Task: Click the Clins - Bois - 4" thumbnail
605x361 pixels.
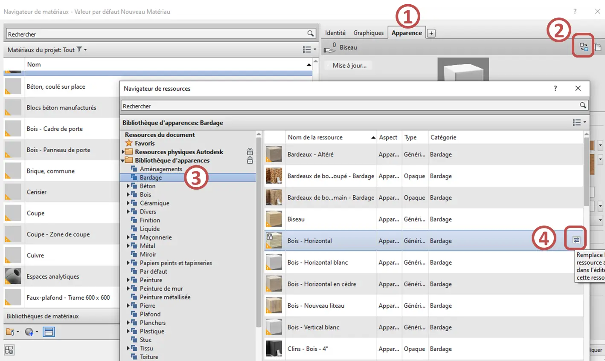Action: (x=274, y=349)
